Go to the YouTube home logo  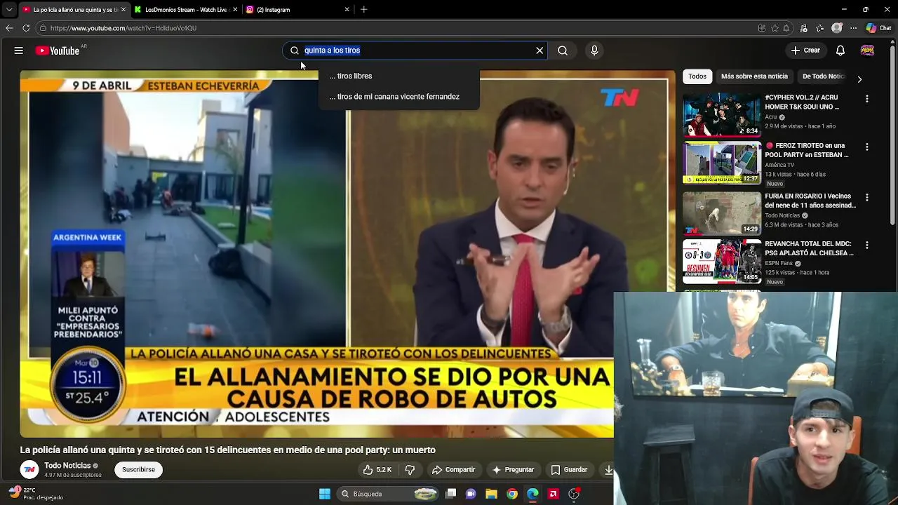[x=58, y=50]
